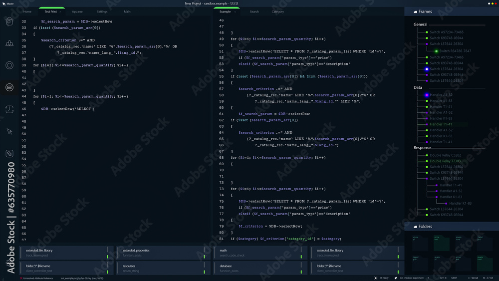Select the green highlighted Handler T1-41 item
Screen dimensions: 499x281
tap(441, 124)
